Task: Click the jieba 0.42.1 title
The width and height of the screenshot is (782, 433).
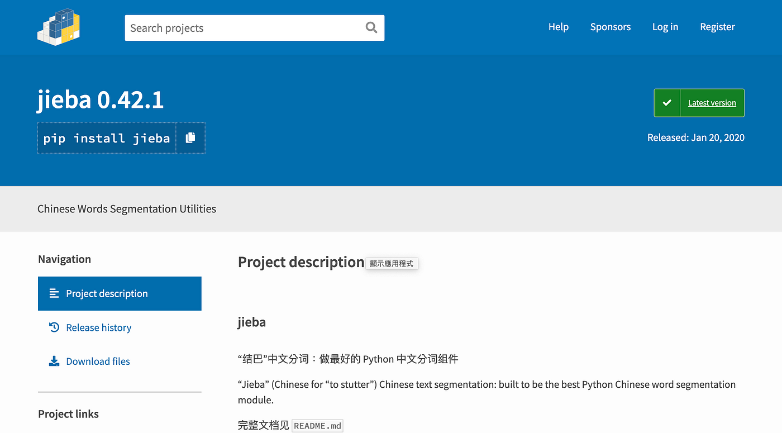Action: [101, 100]
